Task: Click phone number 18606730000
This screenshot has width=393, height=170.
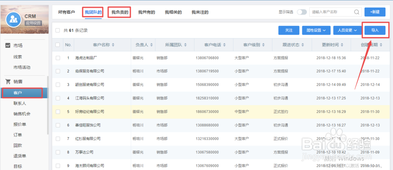Action: click(207, 111)
